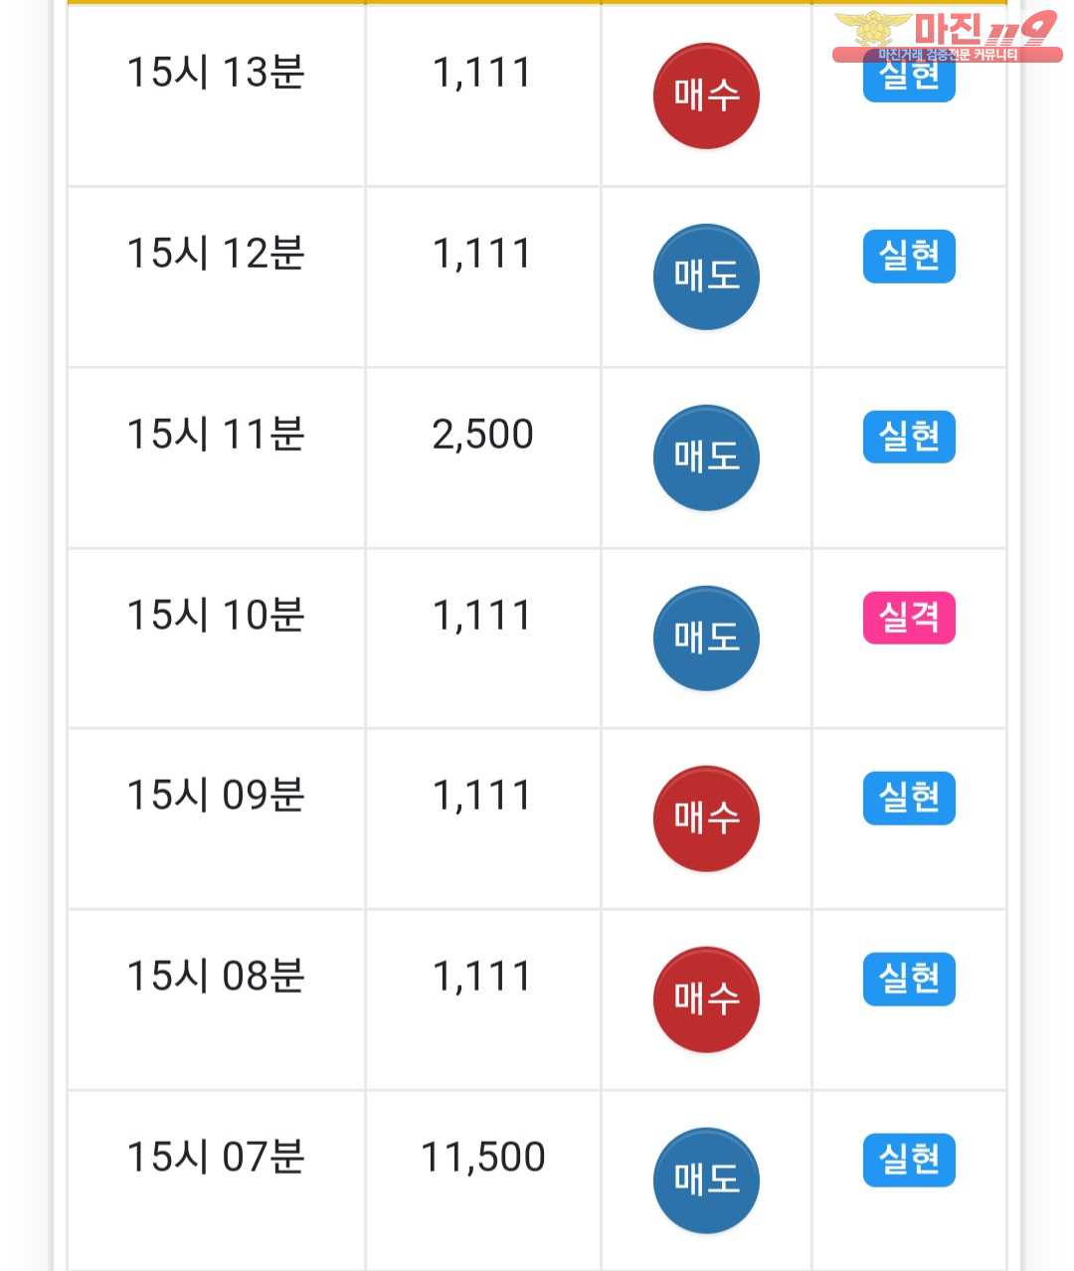The image size is (1074, 1271).
Task: Click the blue 매도 circle for 15시 07분
Action: (x=706, y=1180)
